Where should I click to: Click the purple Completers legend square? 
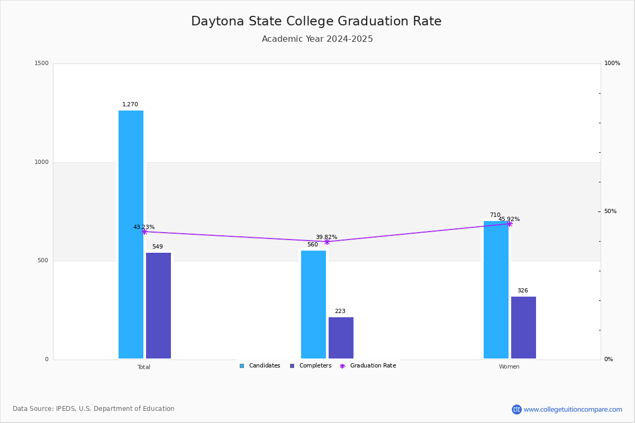tap(292, 366)
